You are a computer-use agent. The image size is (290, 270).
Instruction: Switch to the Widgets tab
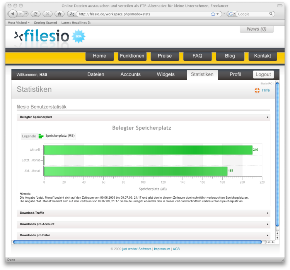[166, 74]
